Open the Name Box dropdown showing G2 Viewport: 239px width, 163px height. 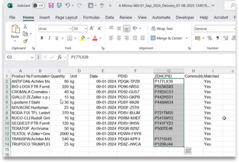pyautogui.click(x=32, y=57)
